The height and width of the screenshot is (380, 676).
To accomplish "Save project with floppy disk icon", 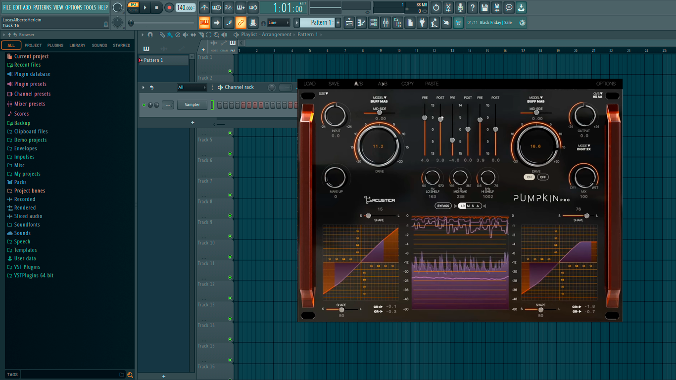I will pyautogui.click(x=484, y=7).
